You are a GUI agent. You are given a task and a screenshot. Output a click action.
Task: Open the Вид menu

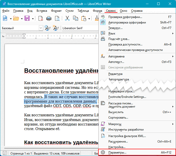point(30,11)
